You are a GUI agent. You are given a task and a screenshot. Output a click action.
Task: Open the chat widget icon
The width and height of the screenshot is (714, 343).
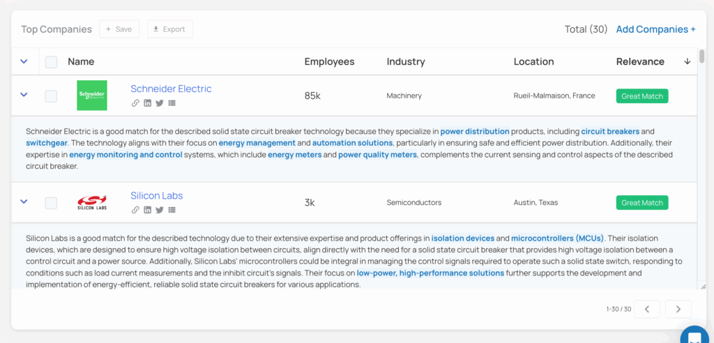pyautogui.click(x=694, y=337)
